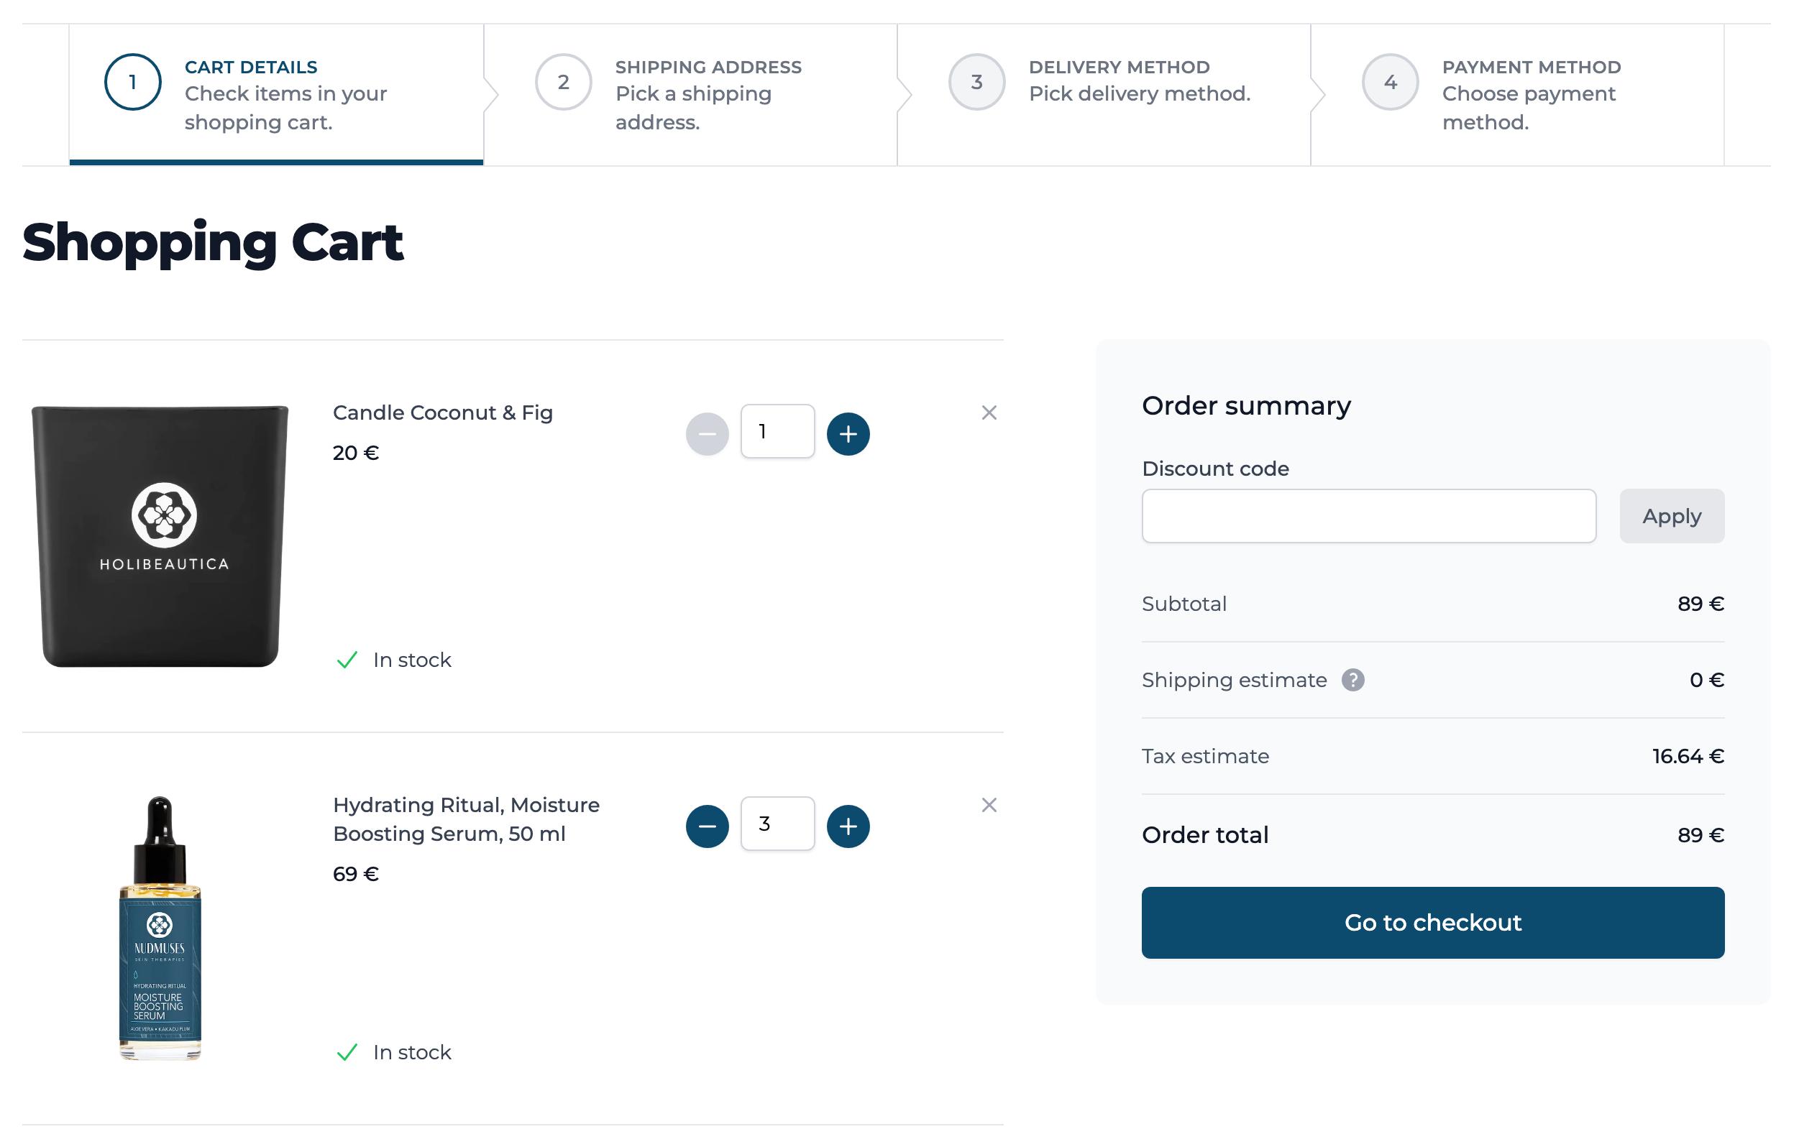
Task: Enable the discount code input field
Action: (x=1369, y=515)
